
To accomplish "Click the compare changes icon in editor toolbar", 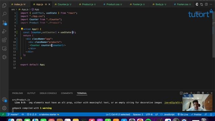I will 202,4.
